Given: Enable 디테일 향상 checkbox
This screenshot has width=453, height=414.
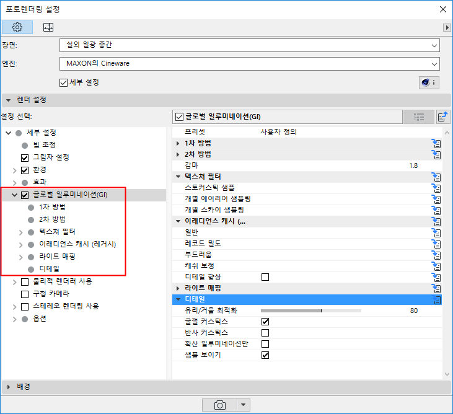Looking at the screenshot, I should [265, 277].
